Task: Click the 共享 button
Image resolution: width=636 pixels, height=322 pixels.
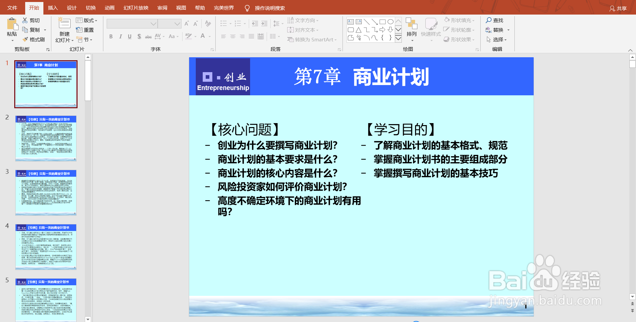Action: (x=619, y=9)
